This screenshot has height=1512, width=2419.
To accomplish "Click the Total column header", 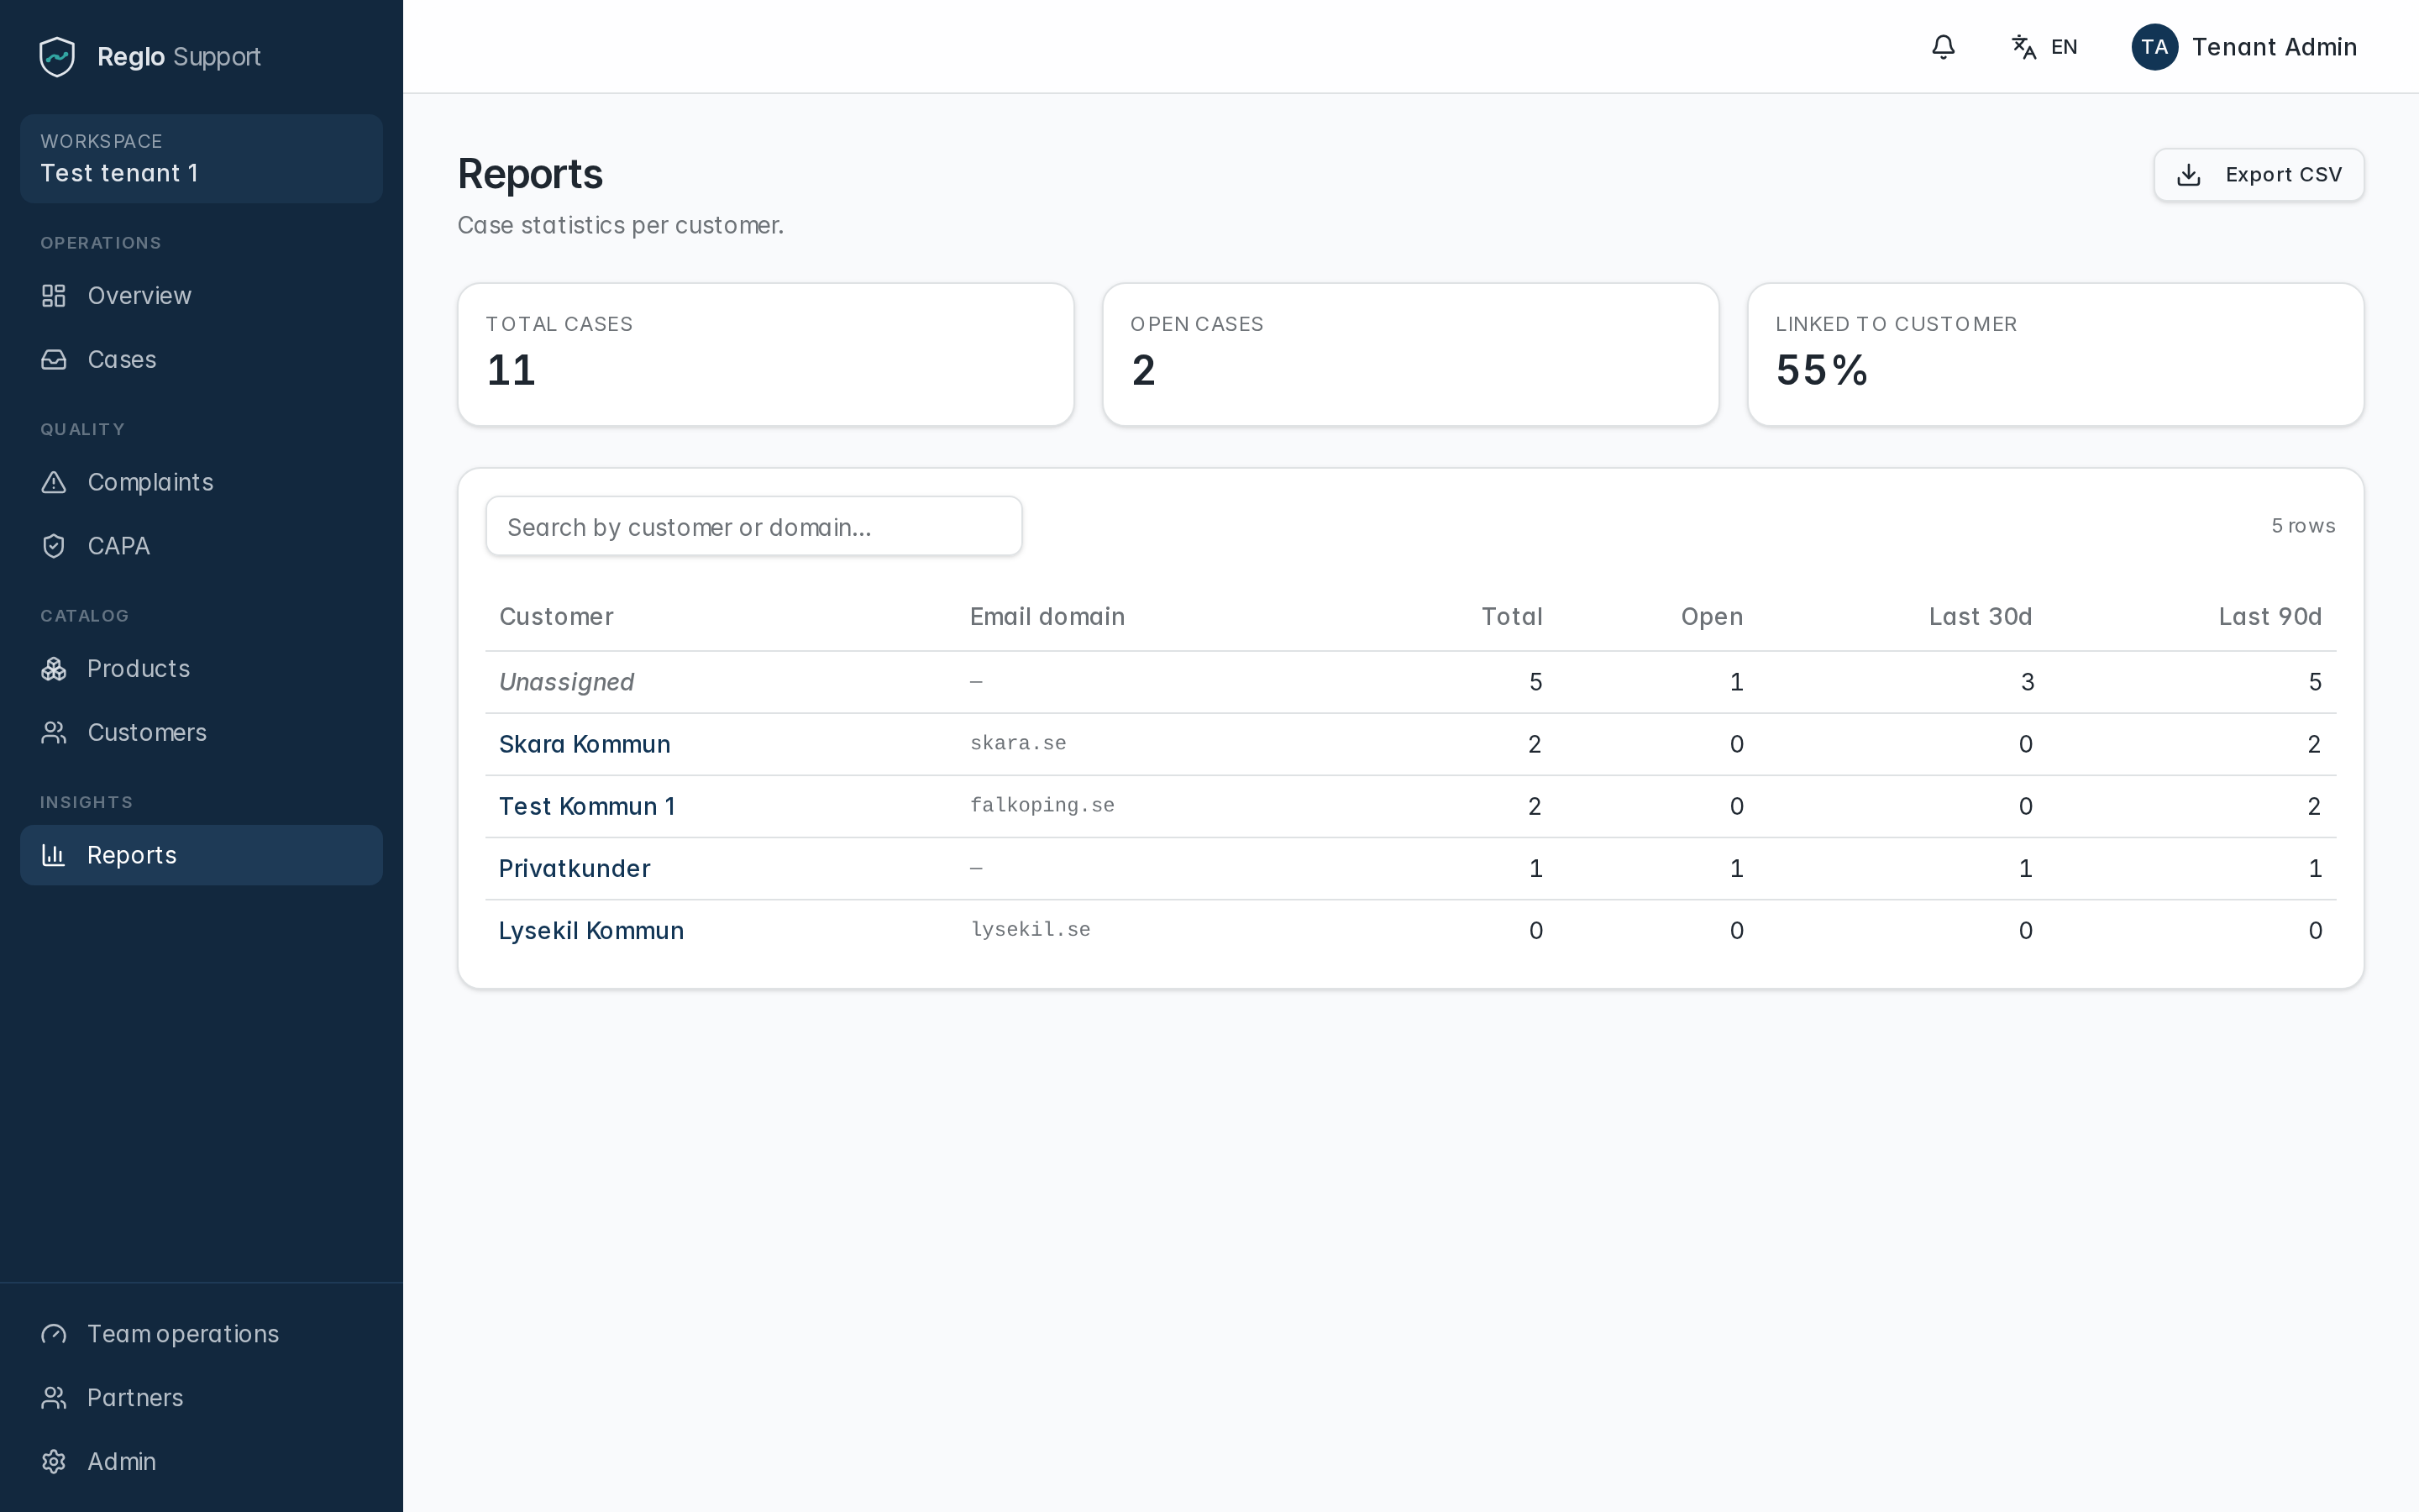I will coord(1511,617).
